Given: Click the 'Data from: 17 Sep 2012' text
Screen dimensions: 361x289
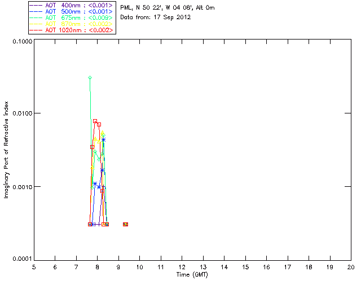Looking at the screenshot, I should tap(156, 17).
